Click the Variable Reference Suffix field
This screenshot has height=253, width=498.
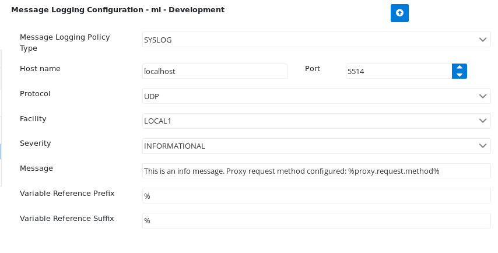tap(316, 220)
